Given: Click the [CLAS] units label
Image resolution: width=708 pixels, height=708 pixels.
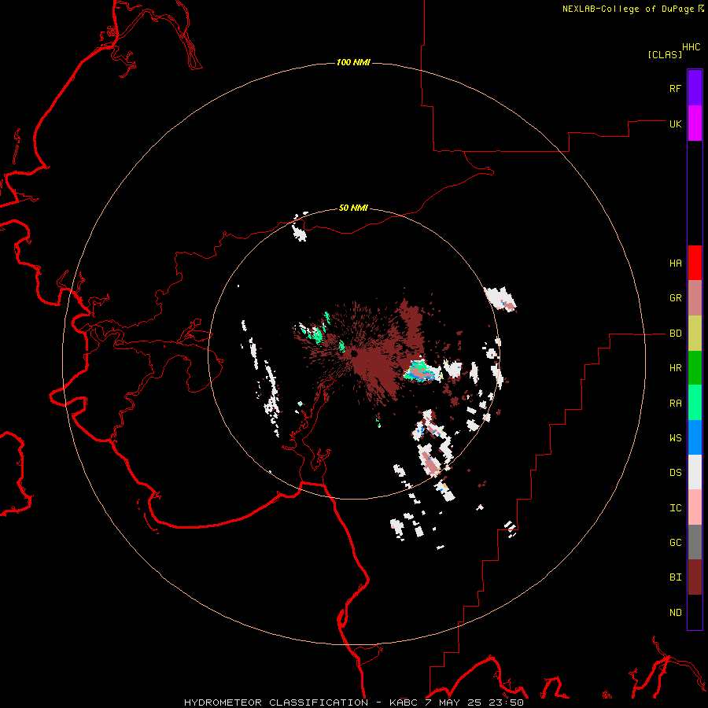Looking at the screenshot, I should coord(665,54).
